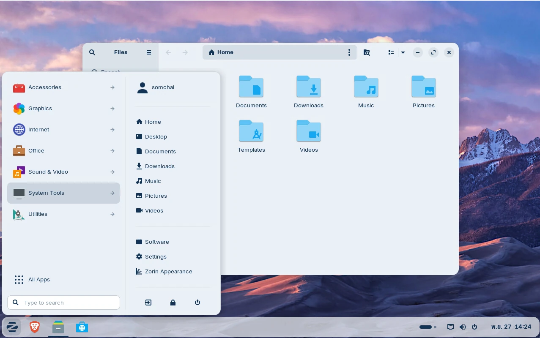Open the Home path options menu
This screenshot has height=338, width=540.
point(349,52)
